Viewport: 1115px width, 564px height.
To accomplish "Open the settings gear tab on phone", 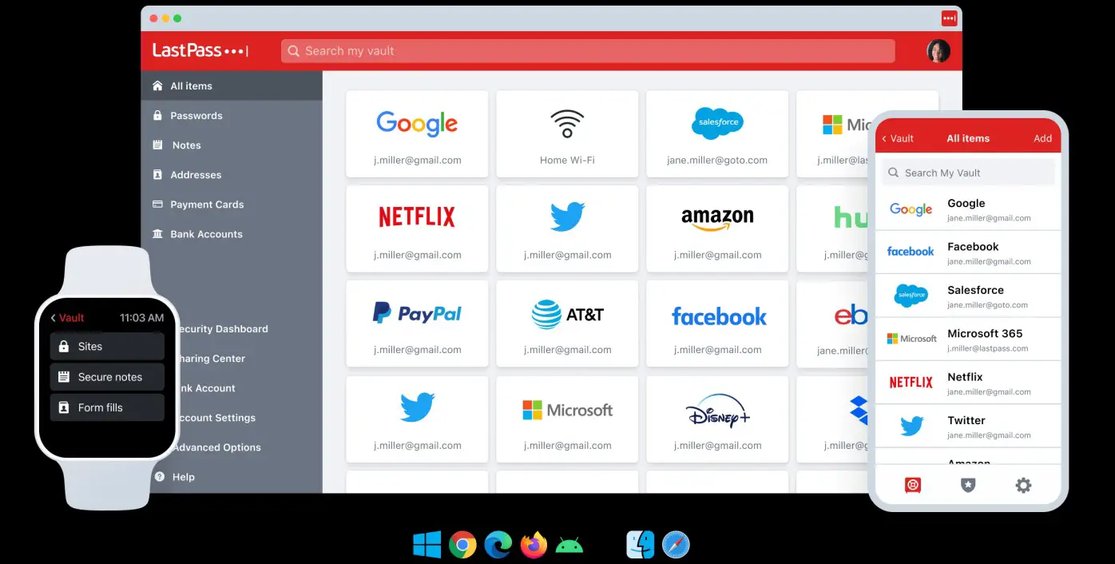I will [1023, 485].
